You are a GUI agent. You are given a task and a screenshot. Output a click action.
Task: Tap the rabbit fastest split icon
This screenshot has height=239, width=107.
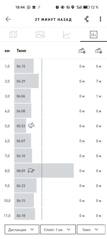click(31, 126)
